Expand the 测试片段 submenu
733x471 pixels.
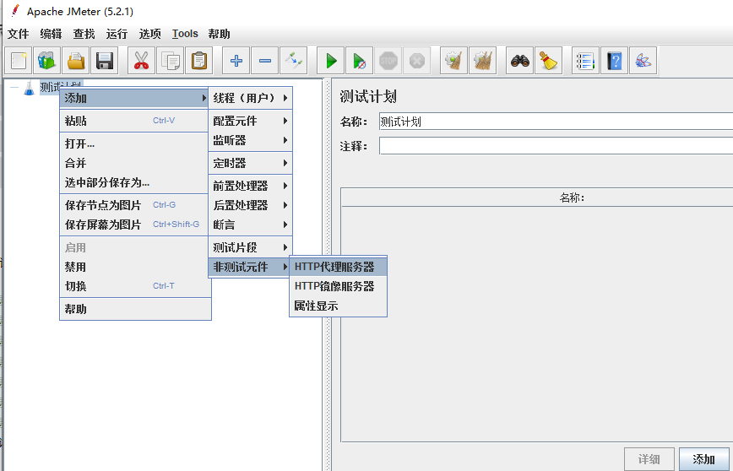click(250, 247)
